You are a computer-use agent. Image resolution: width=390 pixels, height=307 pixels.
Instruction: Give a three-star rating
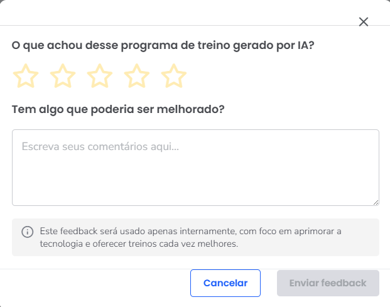[x=100, y=77]
